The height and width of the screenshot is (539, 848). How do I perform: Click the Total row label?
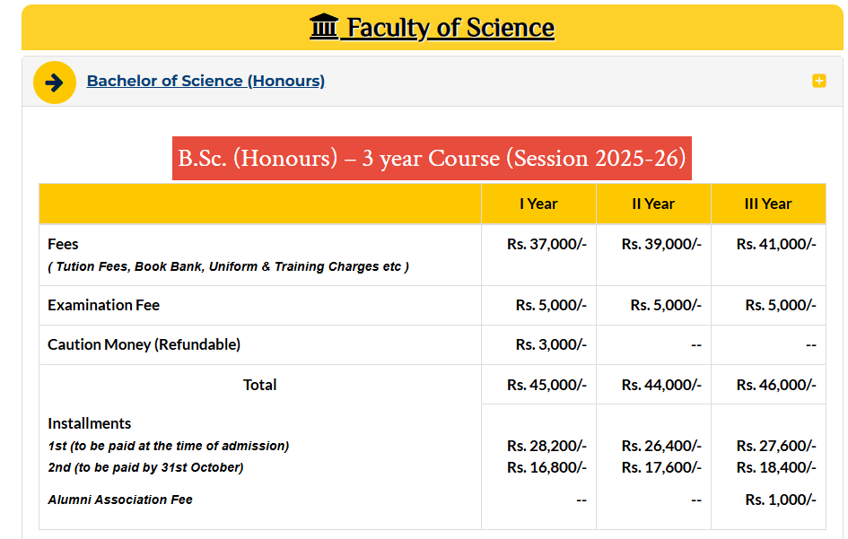pos(259,385)
